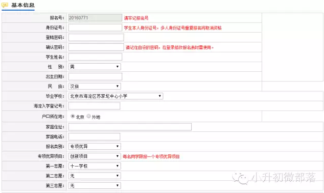Focus the 身份证号 input field
This screenshot has width=324, height=193.
click(x=95, y=27)
